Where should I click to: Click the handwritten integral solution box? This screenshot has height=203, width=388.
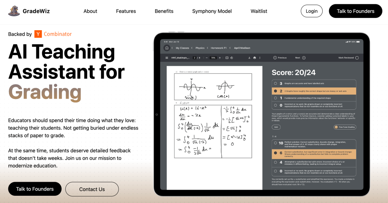tap(213, 131)
